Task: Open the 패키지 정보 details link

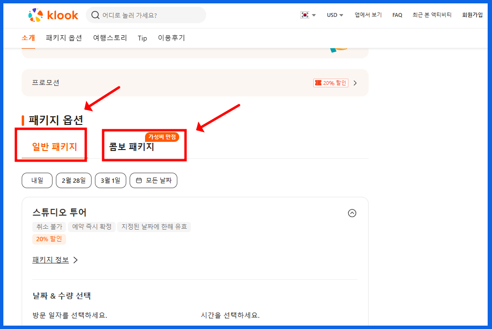Action: 51,260
